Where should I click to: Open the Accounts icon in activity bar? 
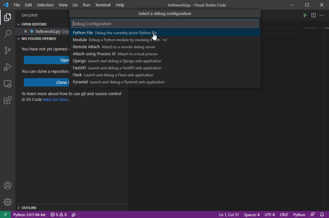point(8,185)
